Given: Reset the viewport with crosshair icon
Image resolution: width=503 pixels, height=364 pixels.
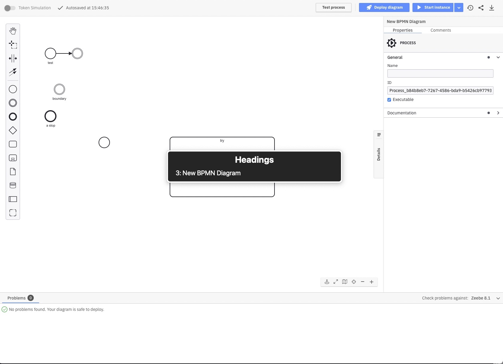Looking at the screenshot, I should coord(354,282).
